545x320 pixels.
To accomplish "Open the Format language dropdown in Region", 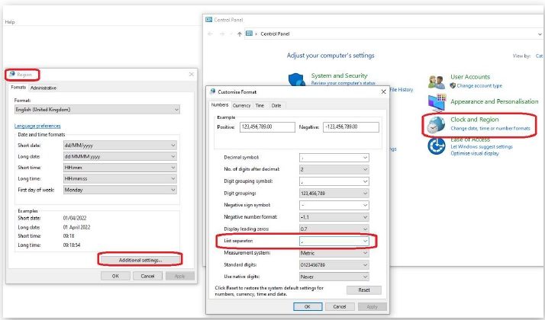I will coord(176,110).
